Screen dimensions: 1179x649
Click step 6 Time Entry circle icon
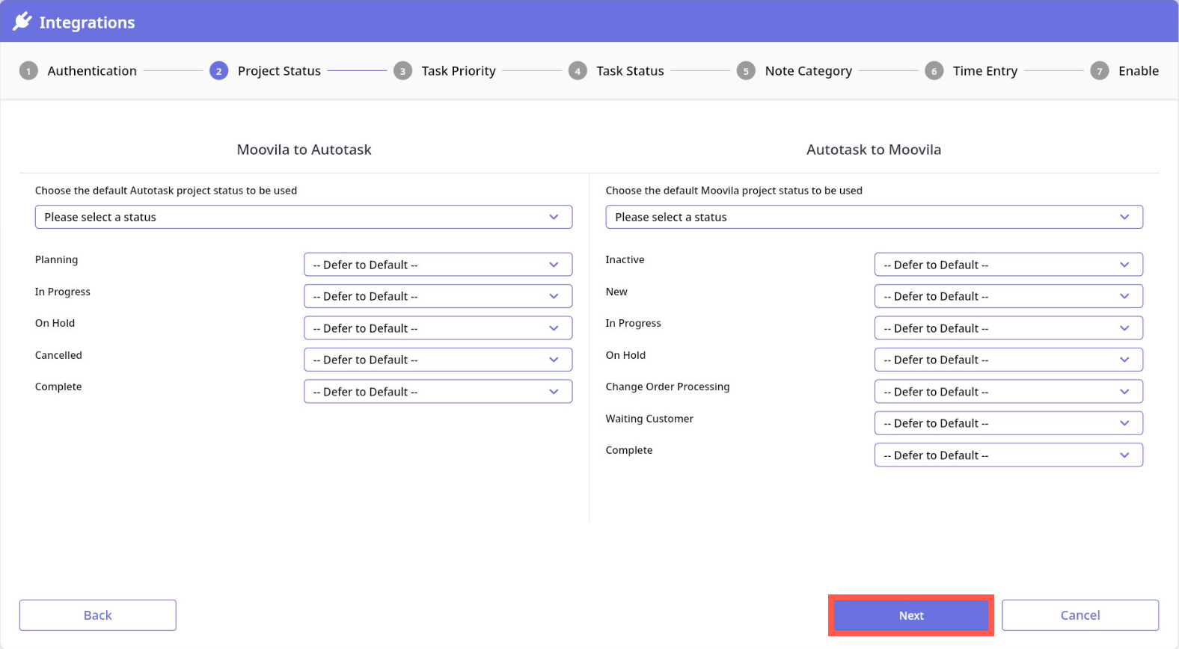pos(934,71)
